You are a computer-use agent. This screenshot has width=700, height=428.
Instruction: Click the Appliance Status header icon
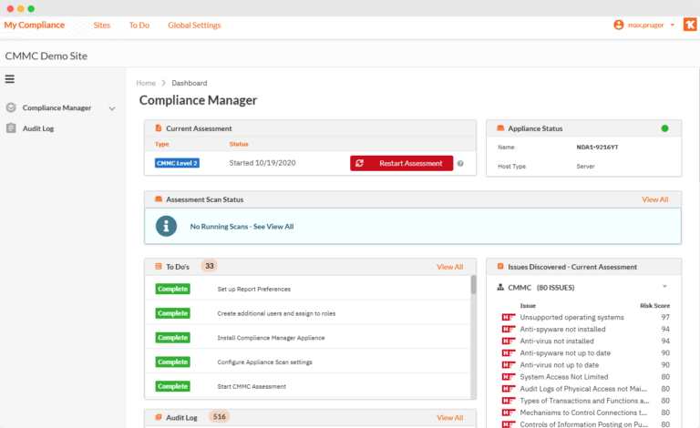coord(500,128)
